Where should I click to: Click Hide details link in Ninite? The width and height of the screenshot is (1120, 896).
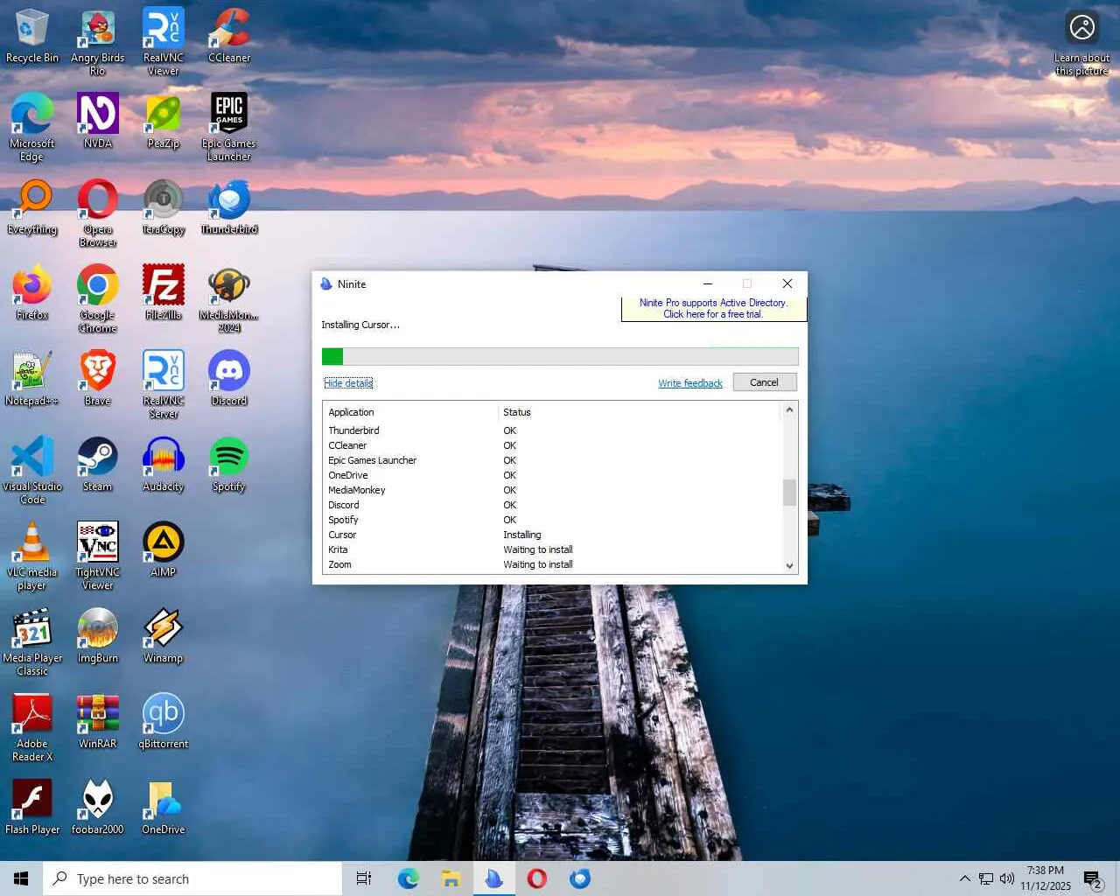348,383
